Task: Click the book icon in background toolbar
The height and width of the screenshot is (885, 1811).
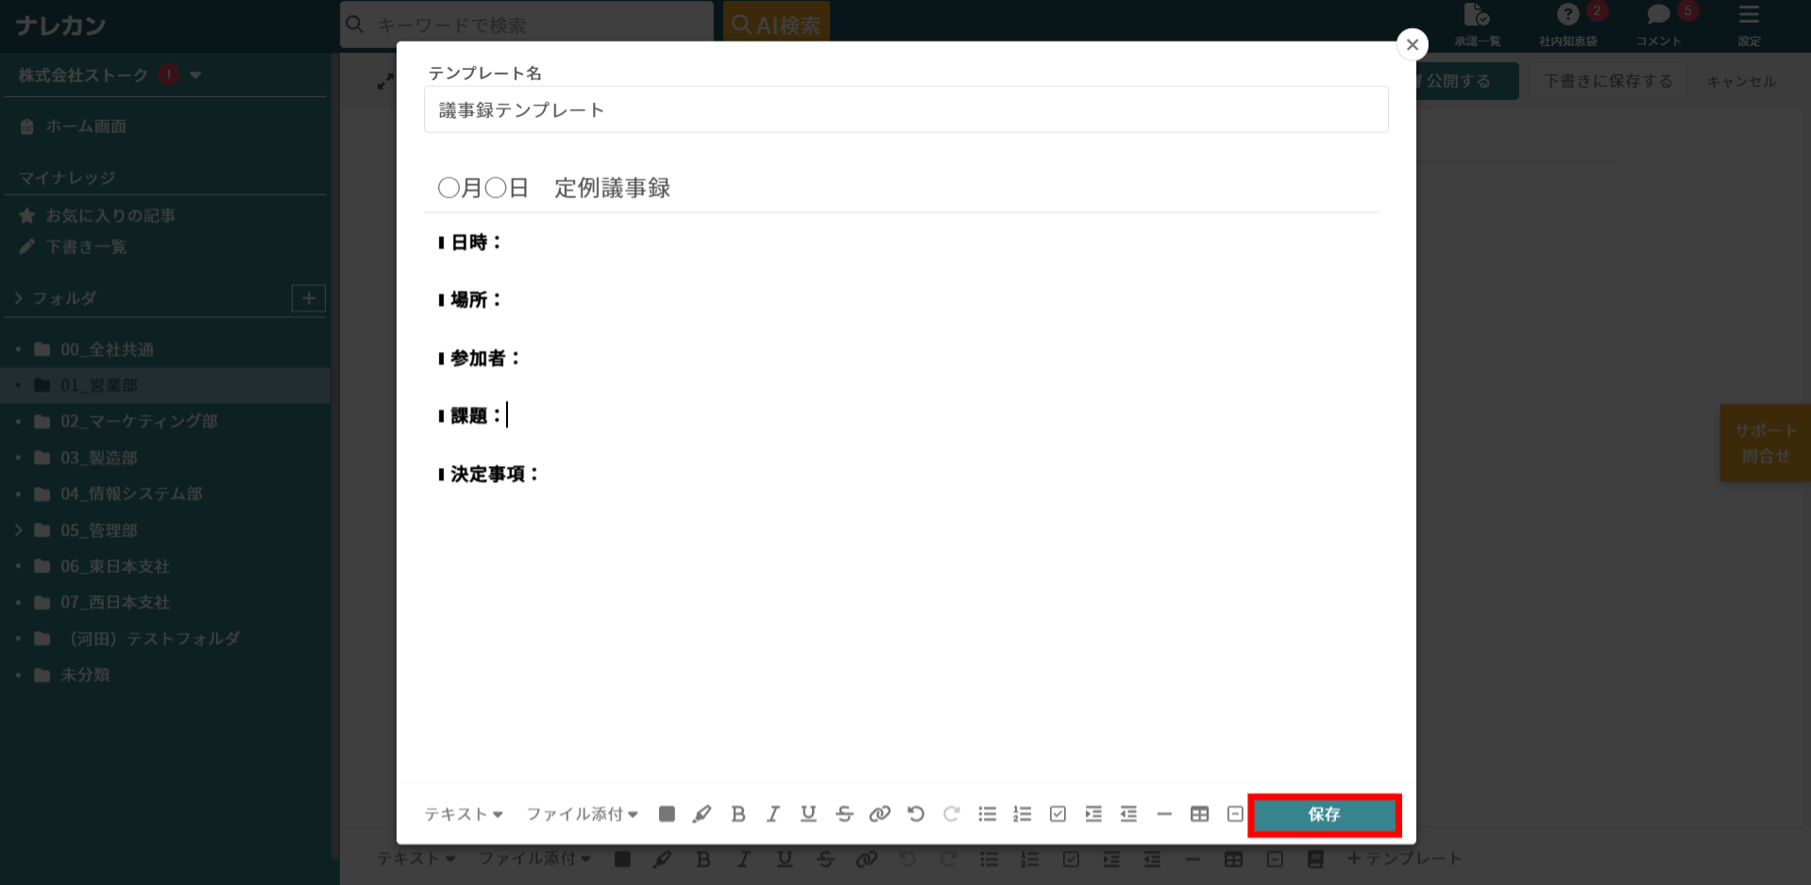Action: pyautogui.click(x=1315, y=859)
